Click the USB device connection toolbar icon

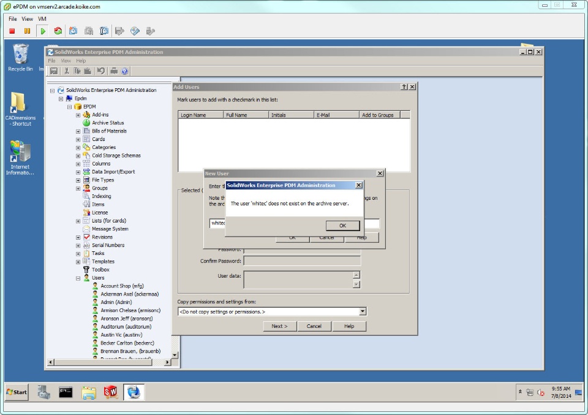point(151,31)
